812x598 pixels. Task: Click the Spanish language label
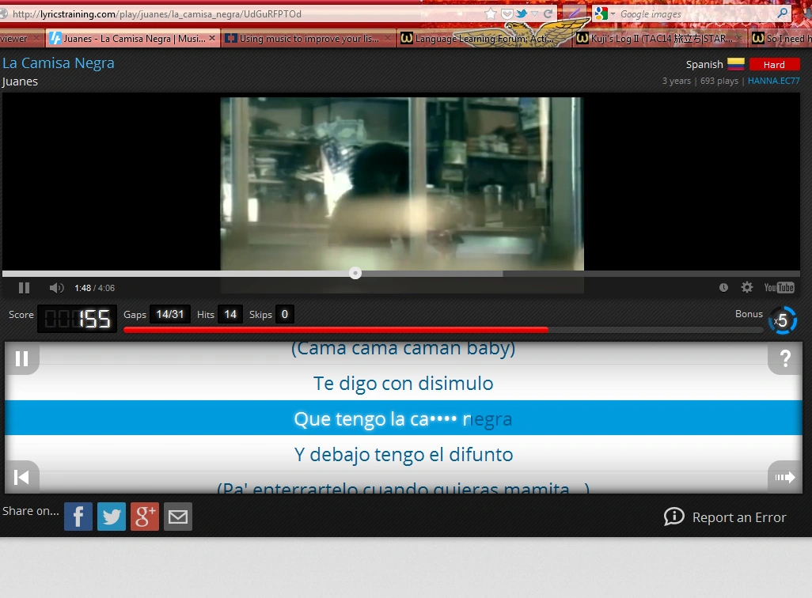tap(704, 65)
